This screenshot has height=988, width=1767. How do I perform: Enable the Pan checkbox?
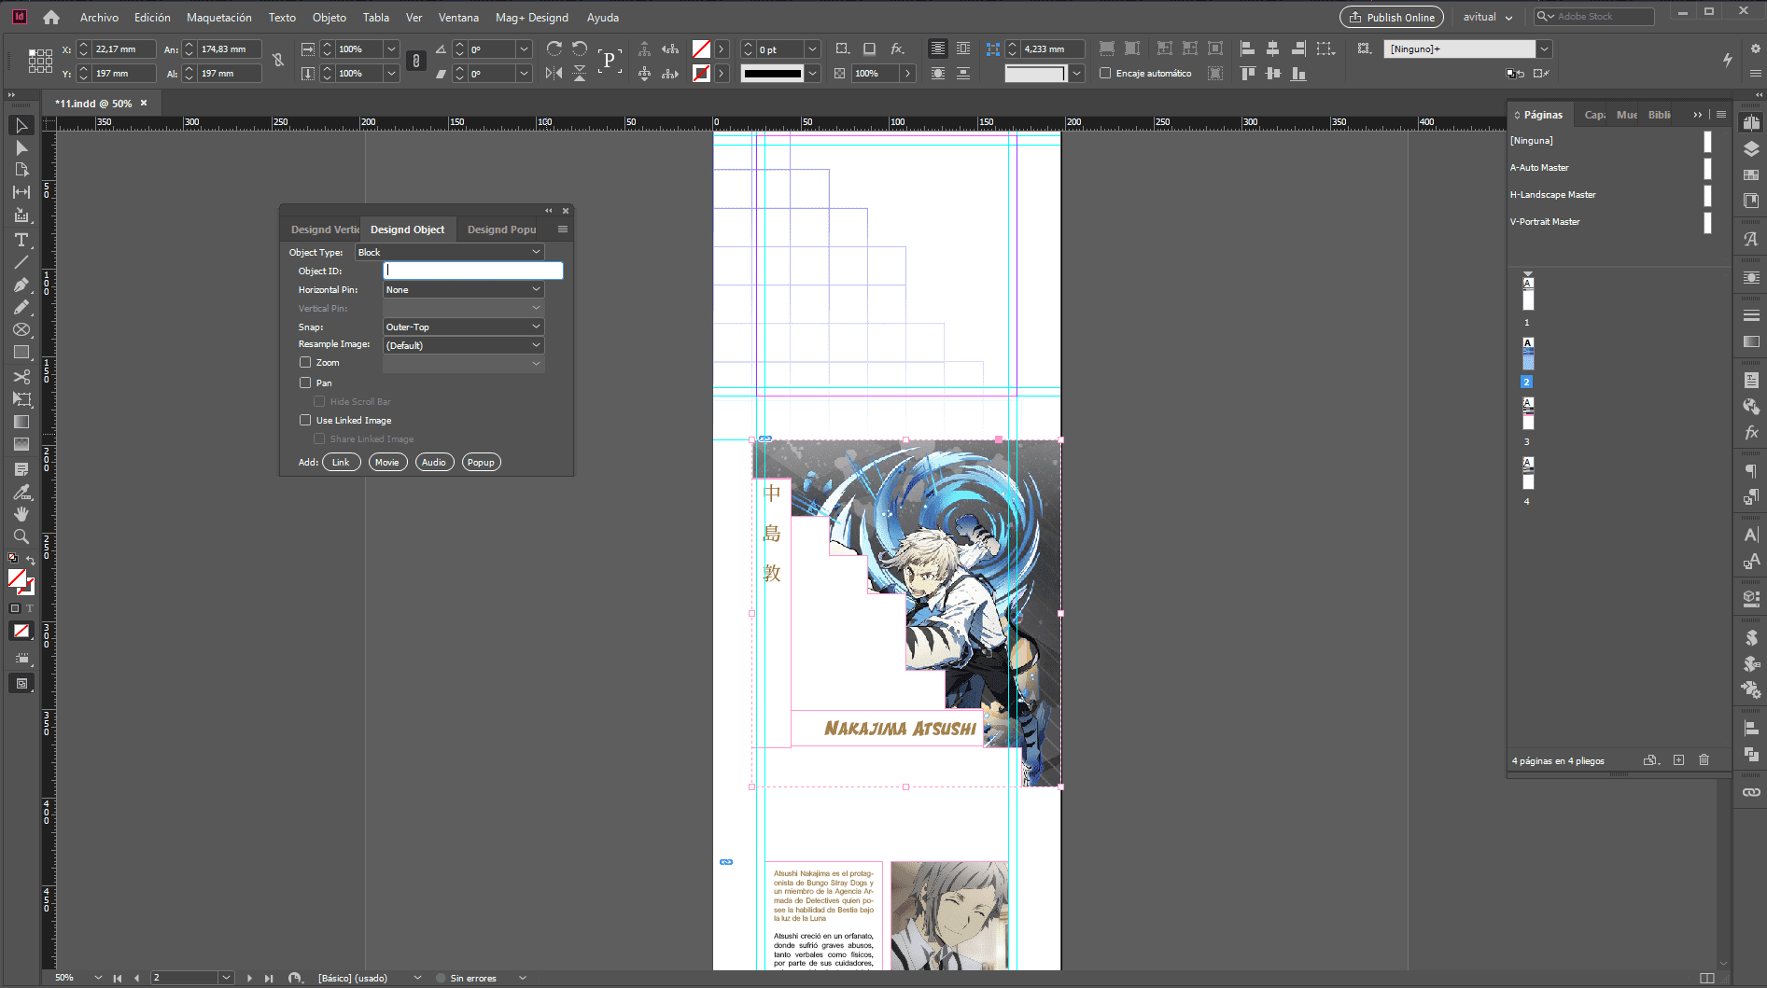coord(305,383)
